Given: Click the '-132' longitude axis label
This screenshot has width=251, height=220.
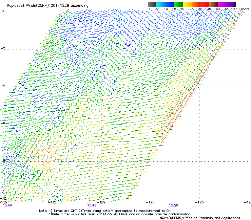Looking at the screenshot, I should click(x=52, y=202).
